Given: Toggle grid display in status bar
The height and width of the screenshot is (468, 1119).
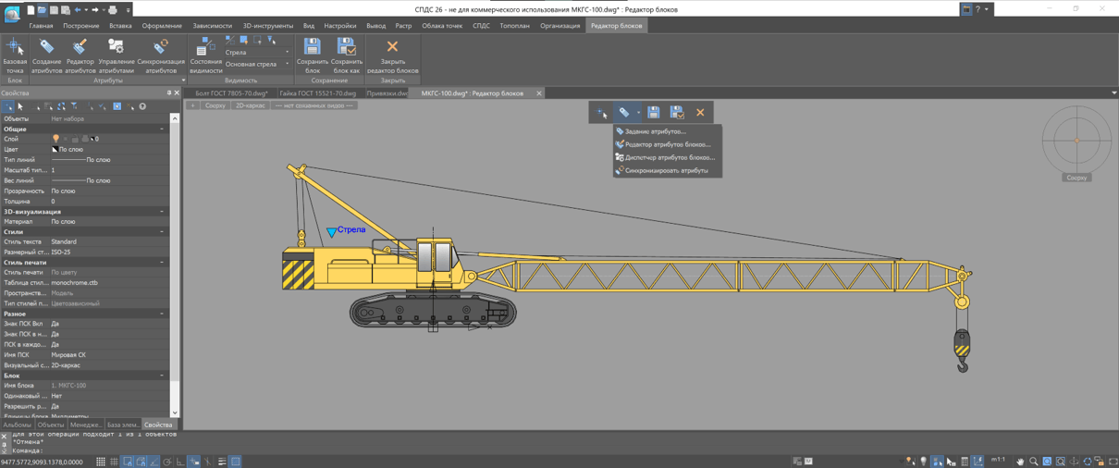Looking at the screenshot, I should (114, 461).
